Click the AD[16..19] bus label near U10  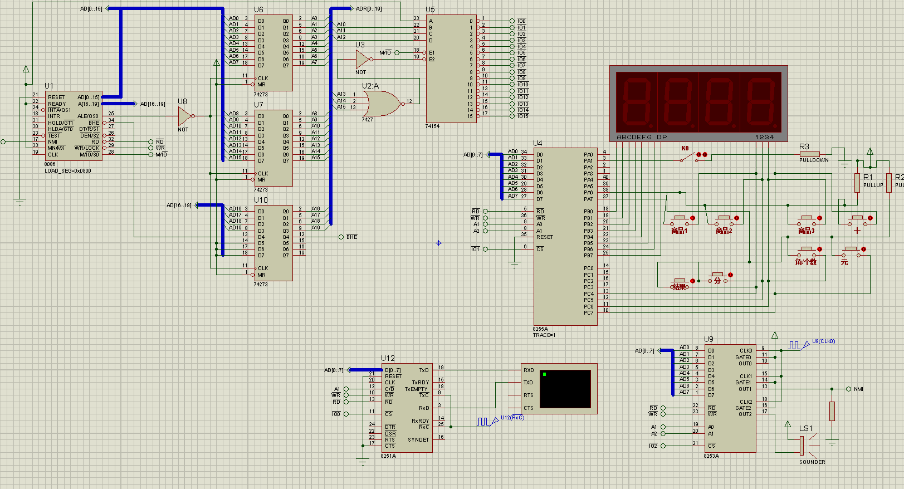pyautogui.click(x=179, y=206)
